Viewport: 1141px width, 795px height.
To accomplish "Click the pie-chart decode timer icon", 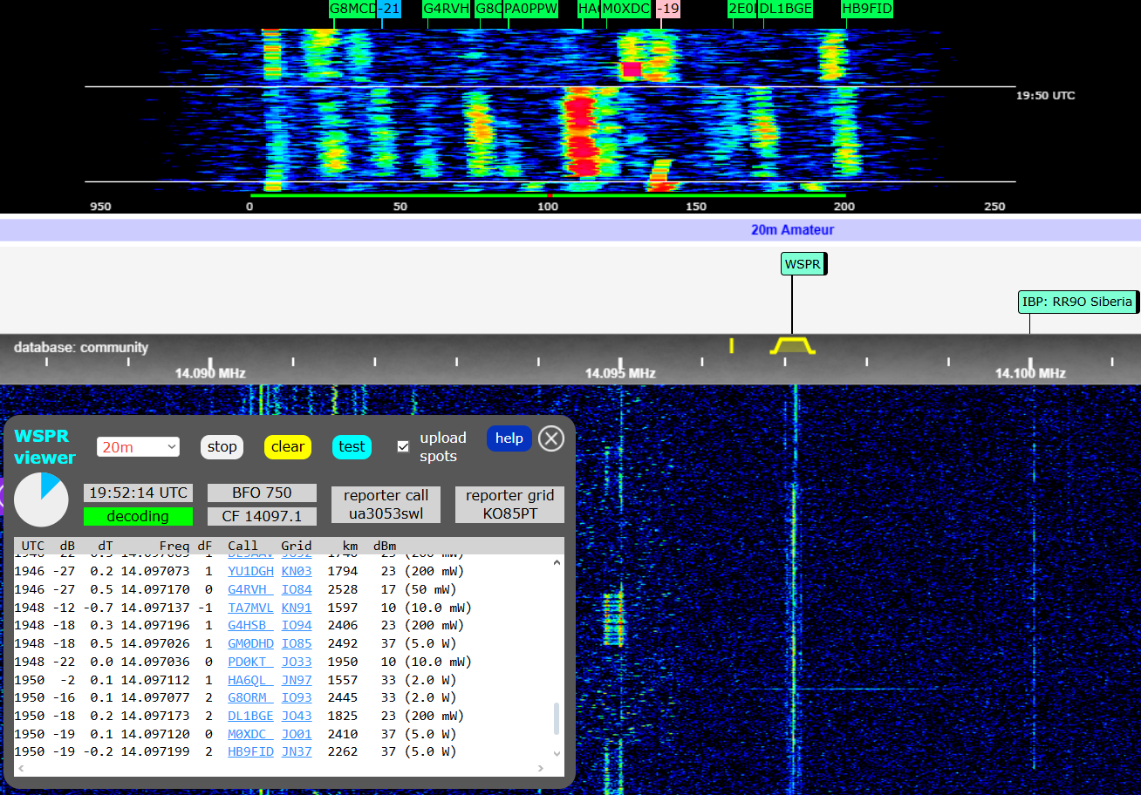I will (x=41, y=499).
